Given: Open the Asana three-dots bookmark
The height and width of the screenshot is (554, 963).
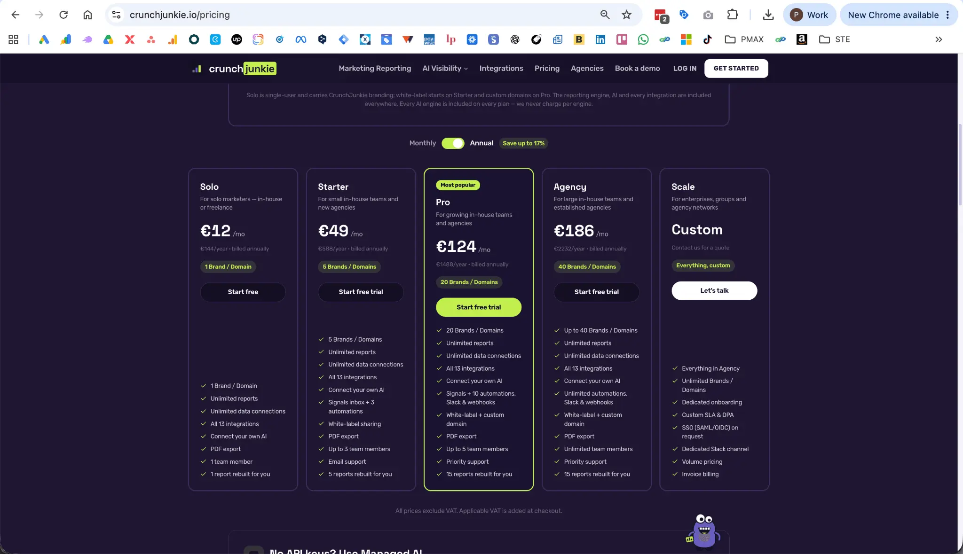Looking at the screenshot, I should click(151, 39).
